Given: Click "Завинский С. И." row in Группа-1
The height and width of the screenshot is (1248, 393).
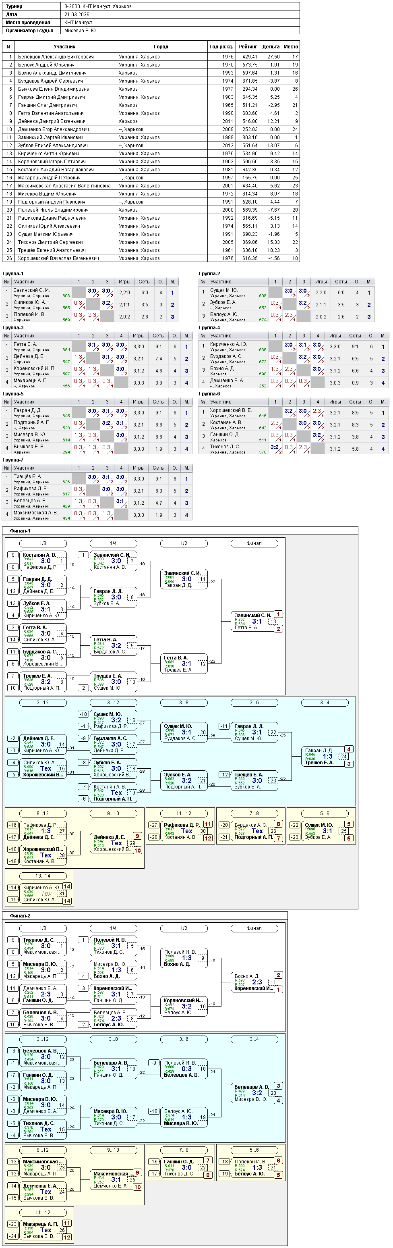Looking at the screenshot, I should point(90,293).
